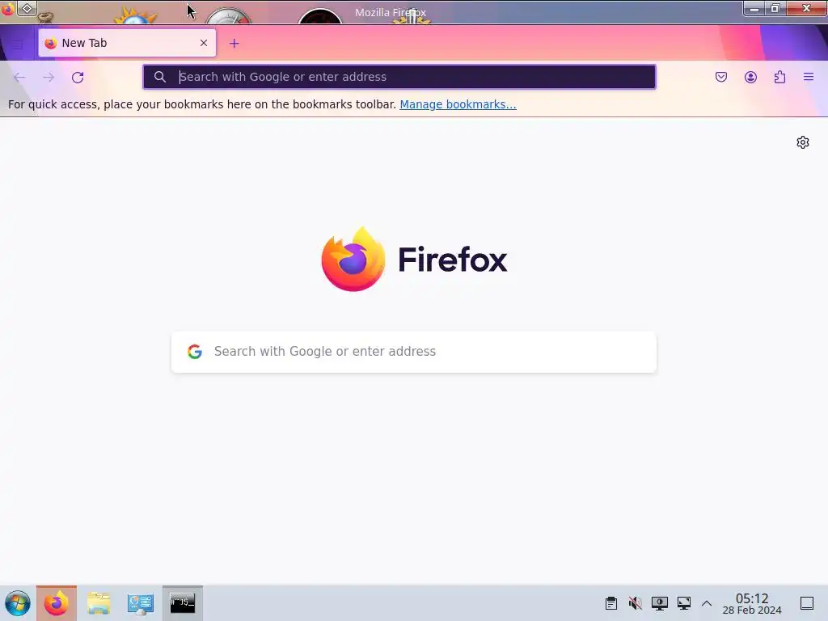Viewport: 828px width, 621px height.
Task: Click the Google logo in search box
Action: [x=195, y=352]
